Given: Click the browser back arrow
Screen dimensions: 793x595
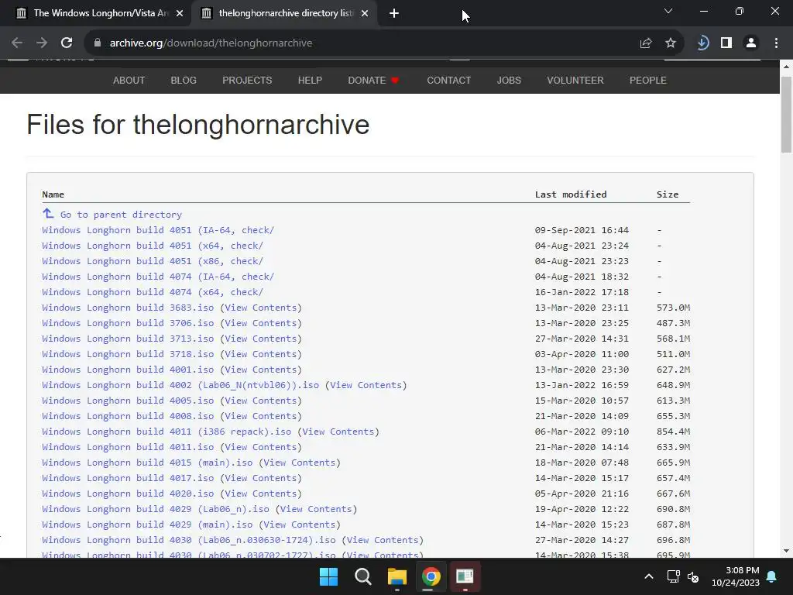Looking at the screenshot, I should [x=17, y=43].
